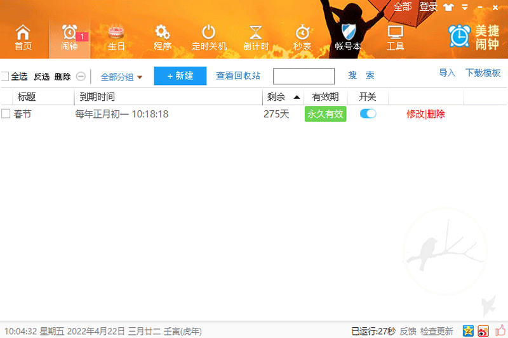Click 检查更新 check for updates
Viewport: 508px width, 338px height.
click(x=437, y=331)
